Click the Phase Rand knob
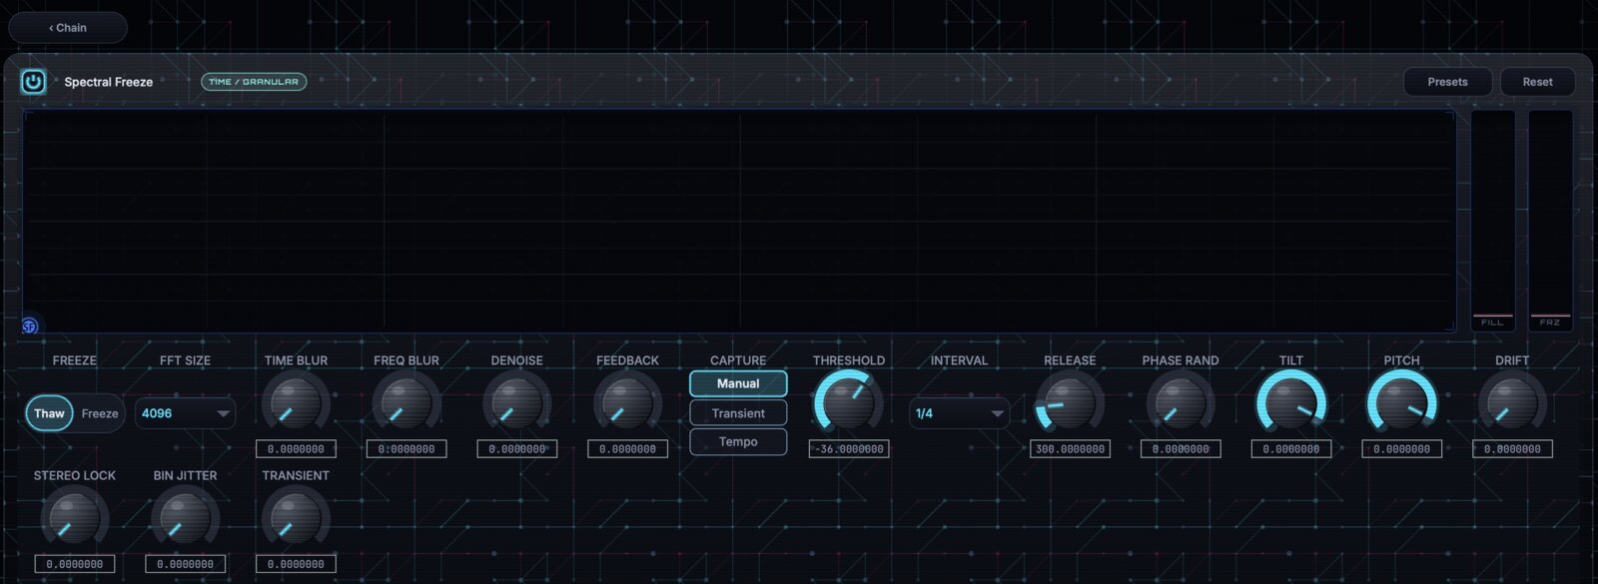Viewport: 1598px width, 584px height. (1181, 404)
